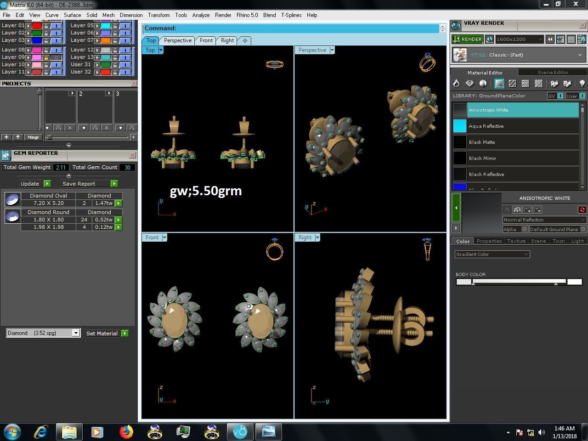The width and height of the screenshot is (588, 441).
Task: Open the Diamond (3.52 spg) material dropdown
Action: click(x=43, y=333)
